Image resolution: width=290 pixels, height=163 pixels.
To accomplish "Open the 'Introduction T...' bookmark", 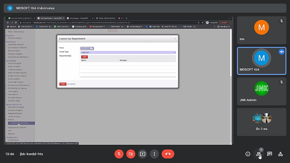I will click(98, 27).
